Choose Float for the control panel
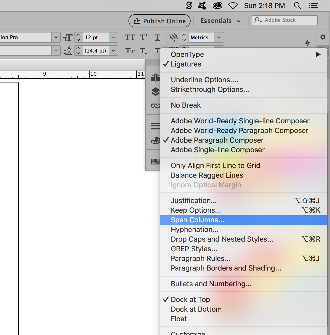The height and width of the screenshot is (335, 330). [243, 319]
